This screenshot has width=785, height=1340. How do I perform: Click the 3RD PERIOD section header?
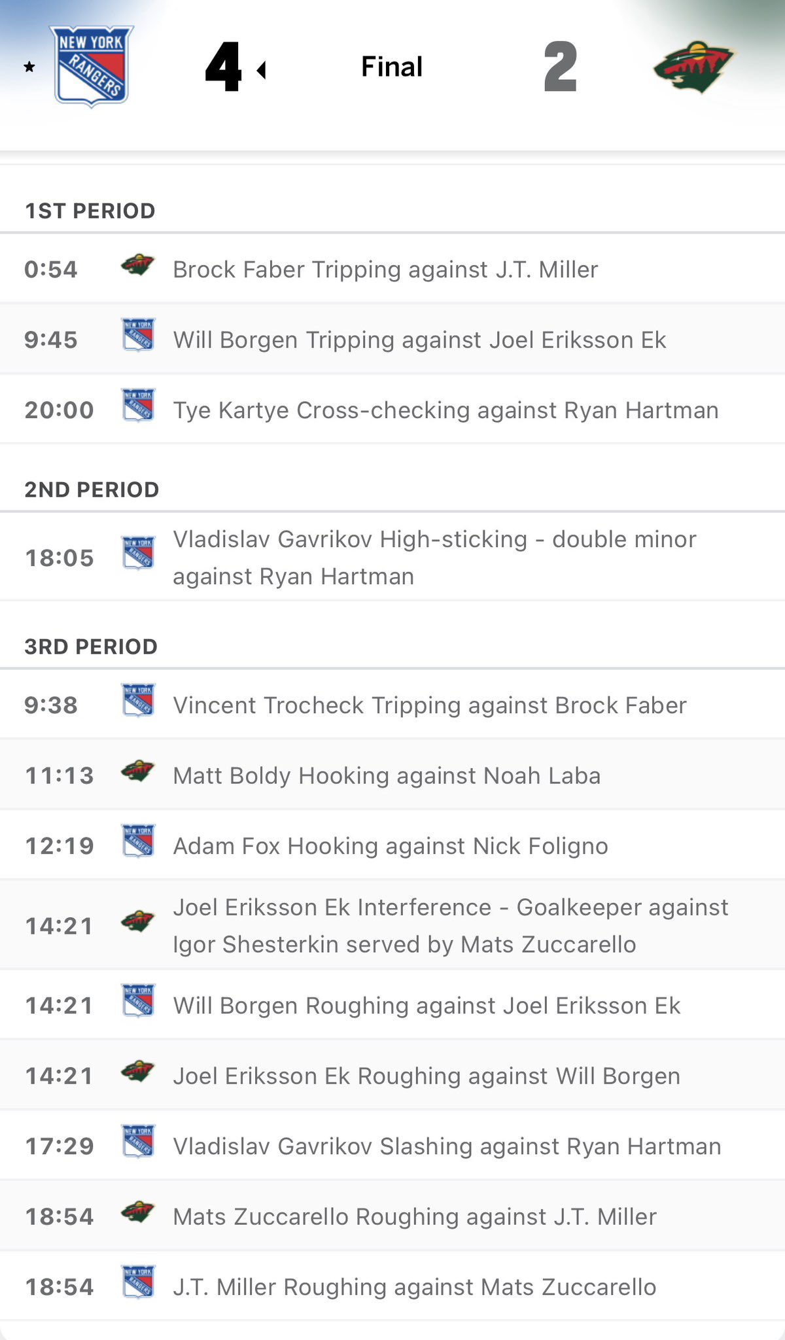[91, 646]
